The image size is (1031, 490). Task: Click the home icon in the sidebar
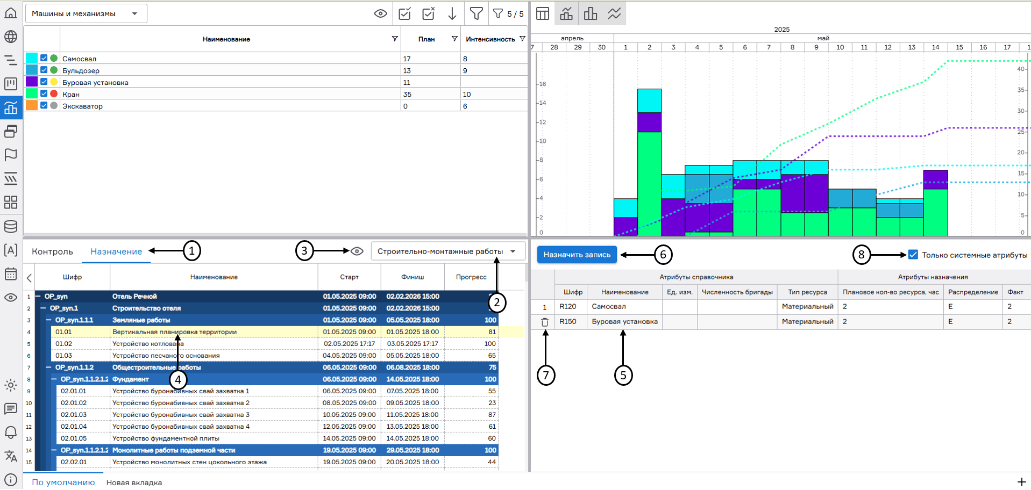pos(11,13)
